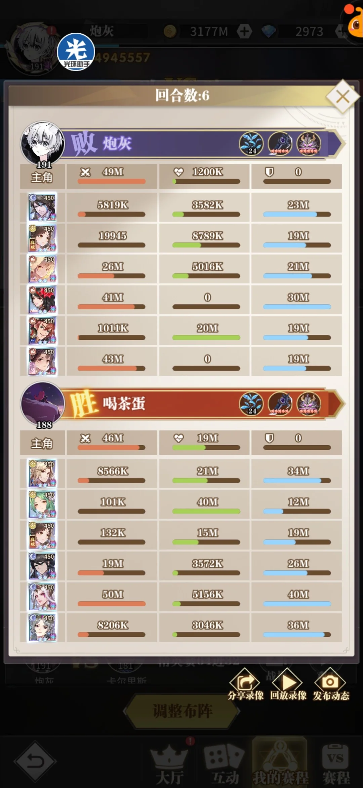Tap 喝茶蛋 player avatar with level 188
Screen dimensions: 363x788
click(42, 404)
